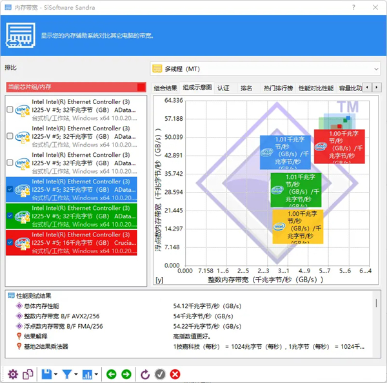Uncheck the red 16GB Crucial entry checkbox
The height and width of the screenshot is (383, 387).
coord(10,242)
